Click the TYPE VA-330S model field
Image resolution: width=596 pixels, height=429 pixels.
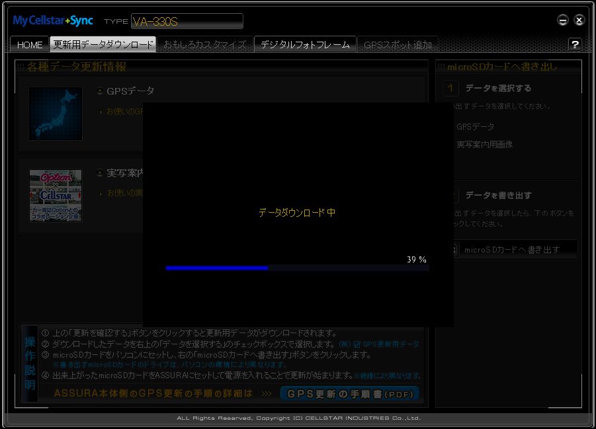click(187, 22)
